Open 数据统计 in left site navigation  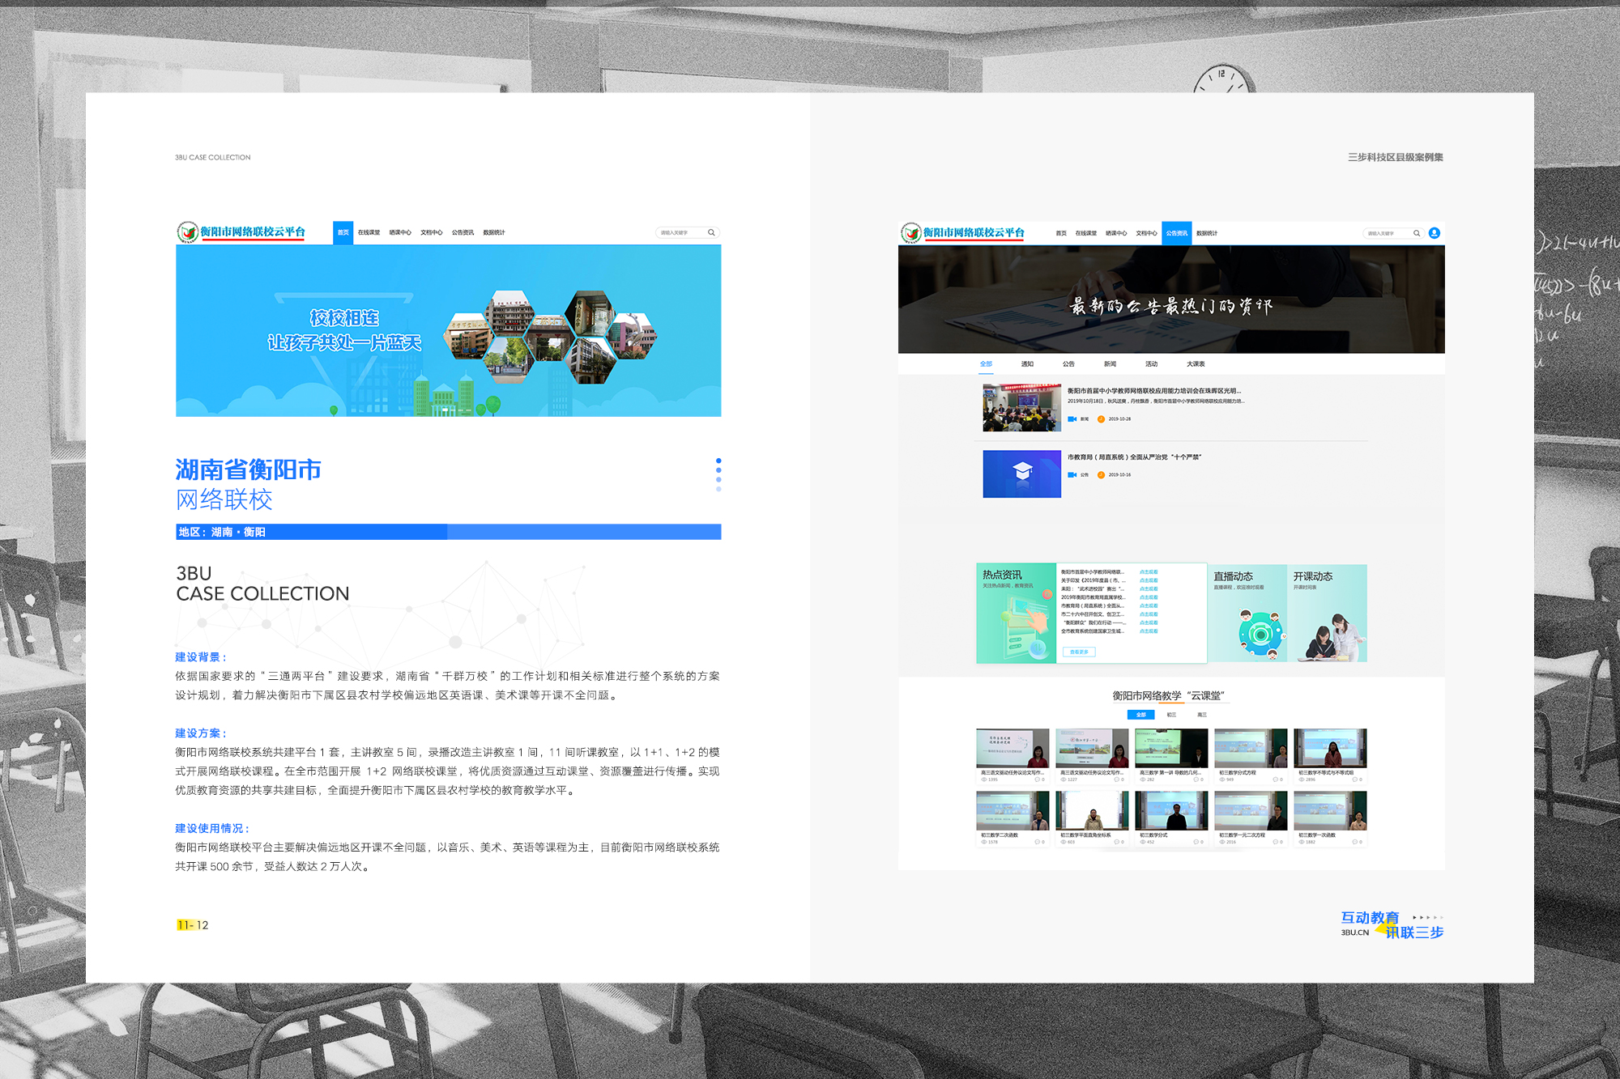(494, 232)
